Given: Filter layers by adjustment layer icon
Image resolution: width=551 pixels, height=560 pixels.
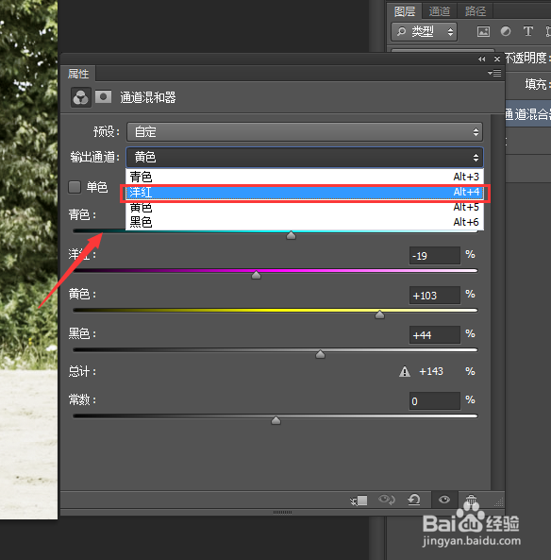Looking at the screenshot, I should (x=506, y=31).
